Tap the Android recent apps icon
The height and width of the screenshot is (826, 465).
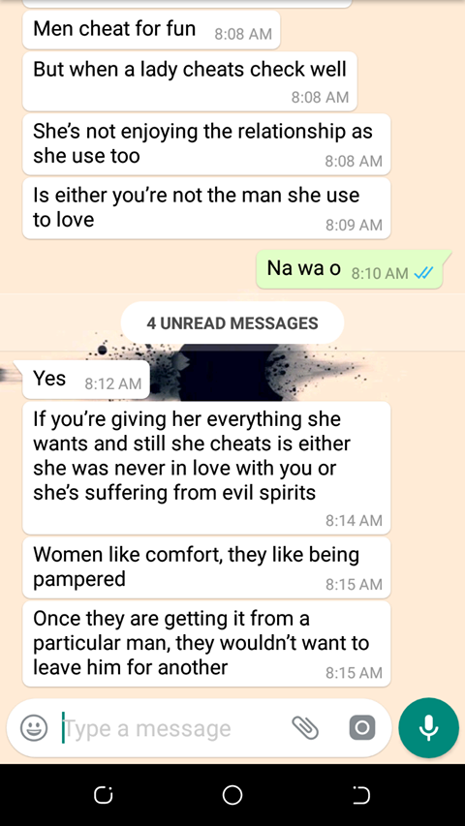[104, 794]
